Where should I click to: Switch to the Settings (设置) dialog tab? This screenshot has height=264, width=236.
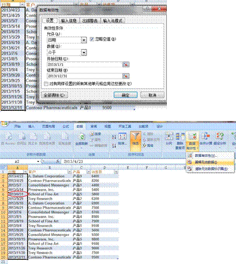pos(50,20)
